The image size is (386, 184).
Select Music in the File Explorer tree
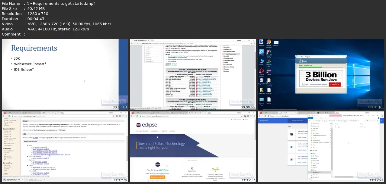314,165
